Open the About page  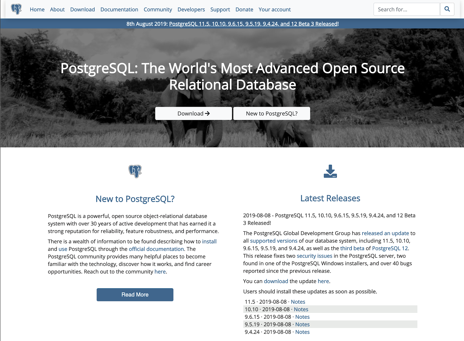click(x=57, y=10)
